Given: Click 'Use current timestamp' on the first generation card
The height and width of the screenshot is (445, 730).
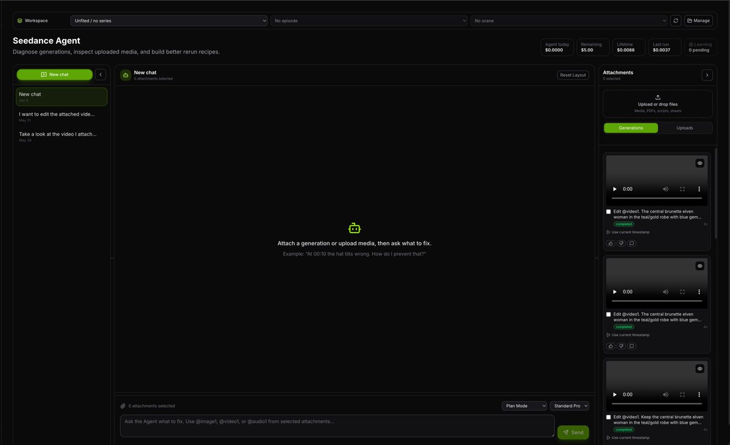Looking at the screenshot, I should (628, 232).
